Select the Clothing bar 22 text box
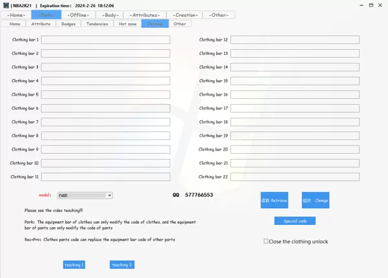The width and height of the screenshot is (388, 278). 295,177
